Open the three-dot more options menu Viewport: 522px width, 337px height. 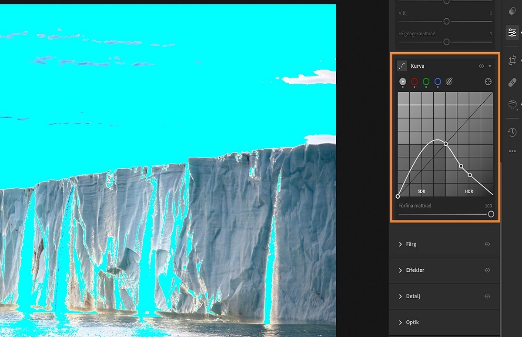click(x=512, y=151)
